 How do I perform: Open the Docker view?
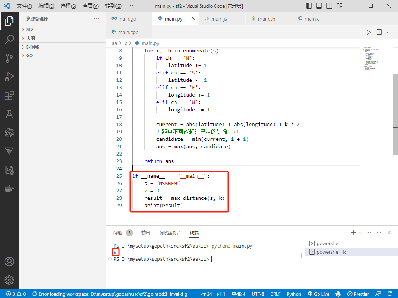pyautogui.click(x=9, y=189)
